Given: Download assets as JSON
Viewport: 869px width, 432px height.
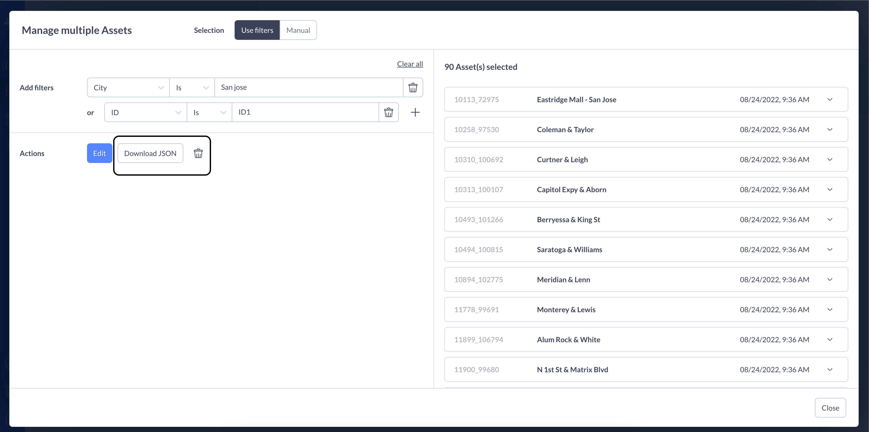Looking at the screenshot, I should pyautogui.click(x=150, y=153).
